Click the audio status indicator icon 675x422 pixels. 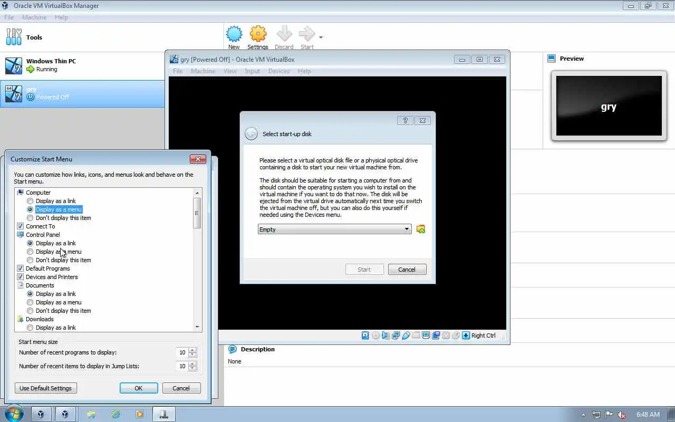tap(385, 335)
